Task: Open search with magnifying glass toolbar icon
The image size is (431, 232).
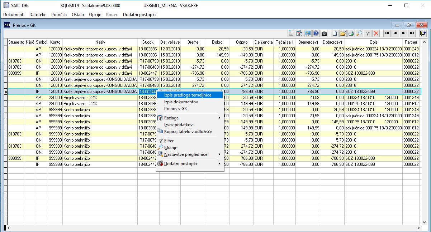Action: click(359, 33)
